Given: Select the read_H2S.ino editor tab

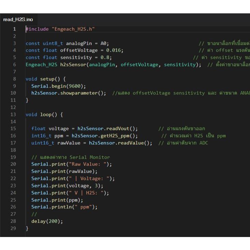Looking at the screenshot, I should (18, 19).
